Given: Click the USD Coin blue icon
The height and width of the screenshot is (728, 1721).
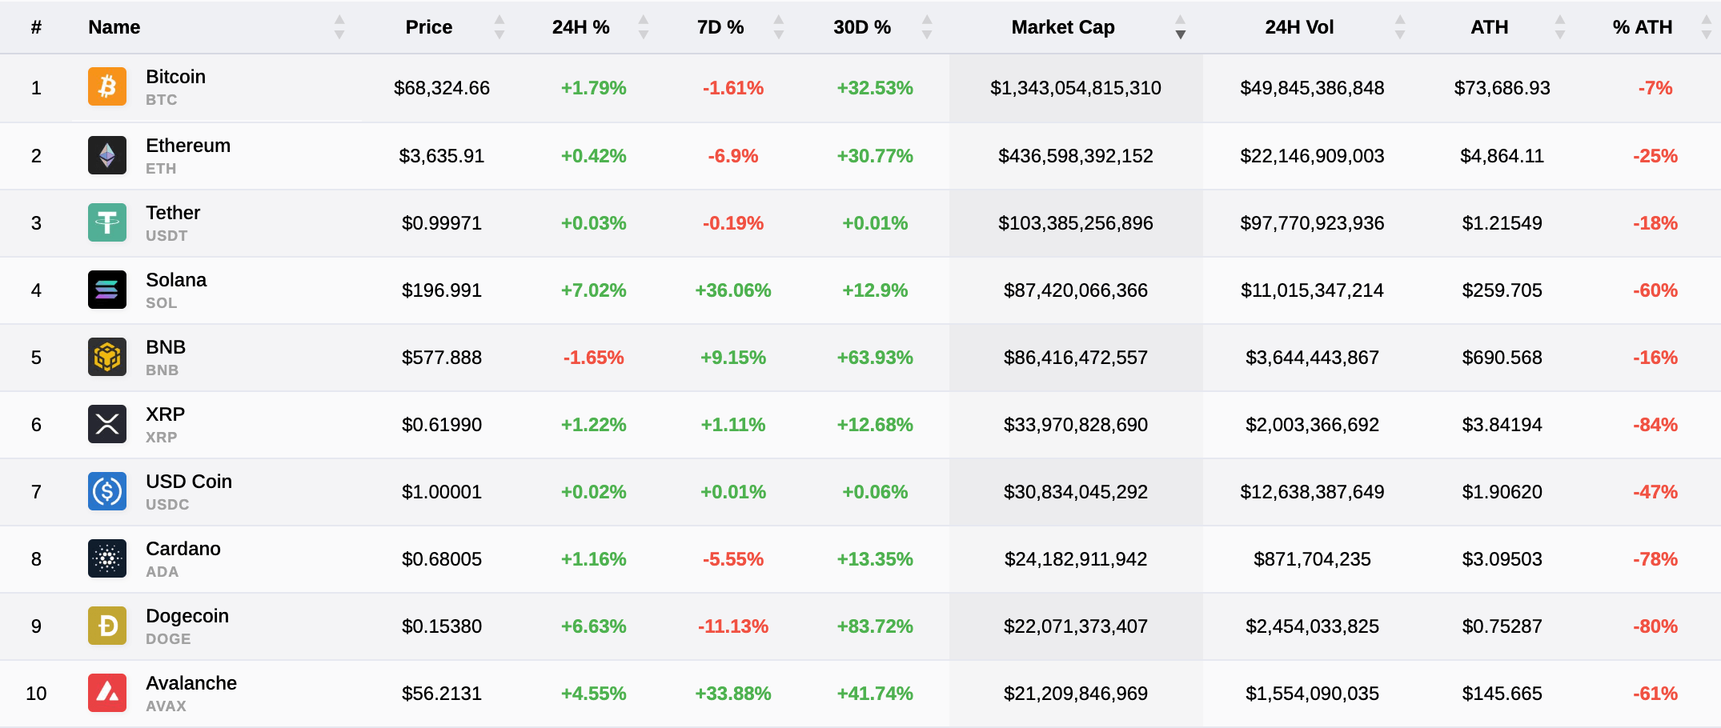Looking at the screenshot, I should click(x=107, y=491).
